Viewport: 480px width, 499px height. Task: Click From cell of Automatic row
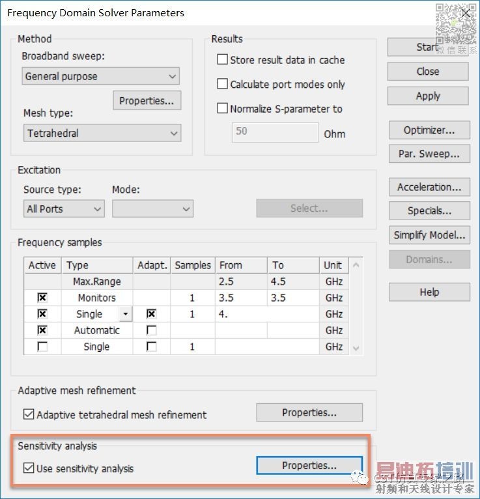pos(241,330)
